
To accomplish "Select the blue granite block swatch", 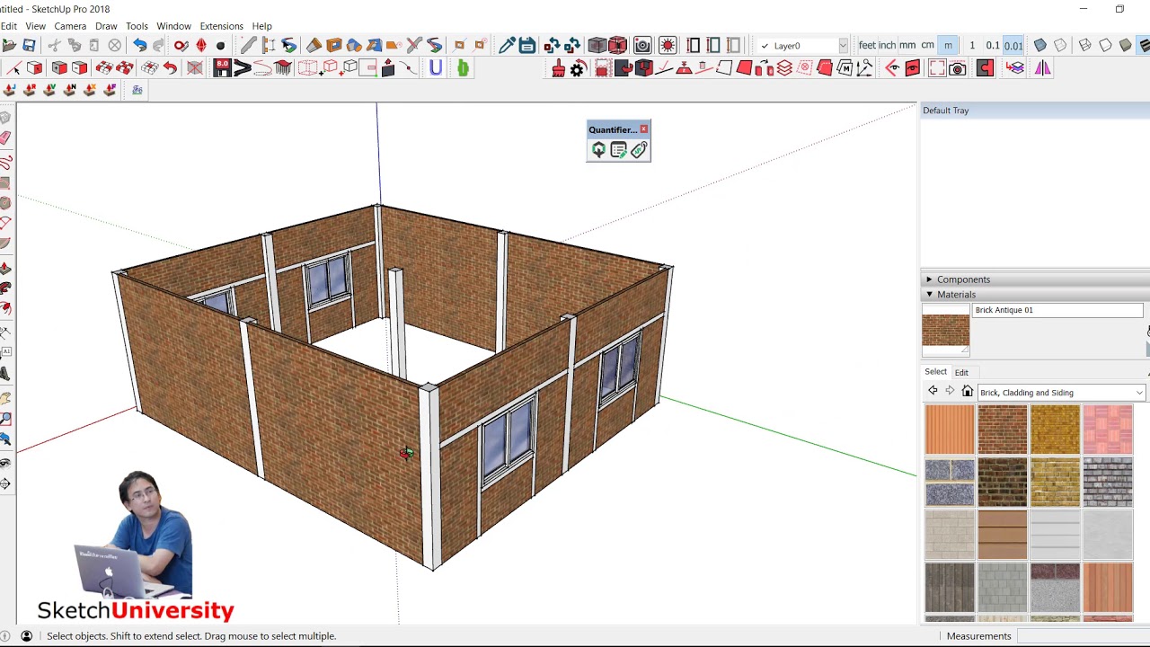I will pos(950,483).
